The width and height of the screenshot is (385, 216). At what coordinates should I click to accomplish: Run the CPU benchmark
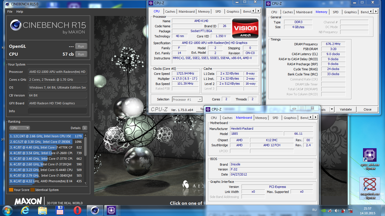[81, 54]
